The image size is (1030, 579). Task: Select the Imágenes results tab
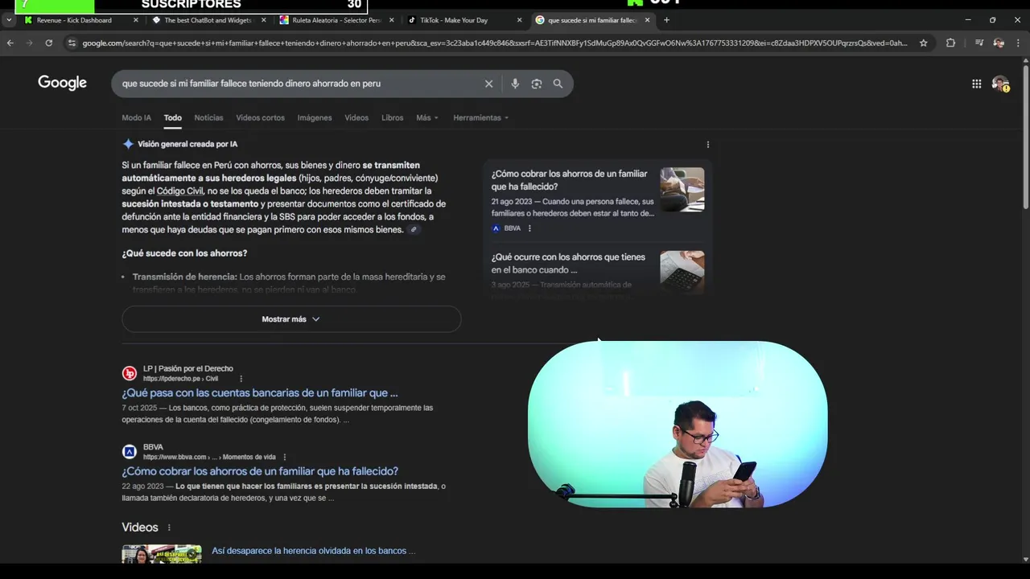coord(315,117)
